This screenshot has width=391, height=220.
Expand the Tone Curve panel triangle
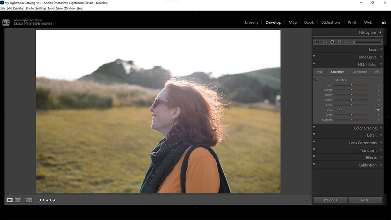(381, 57)
